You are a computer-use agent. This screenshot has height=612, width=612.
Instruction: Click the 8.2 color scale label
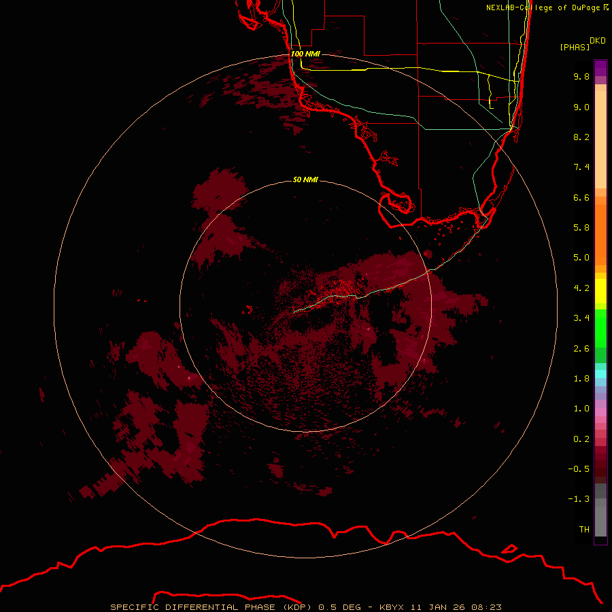pos(581,137)
